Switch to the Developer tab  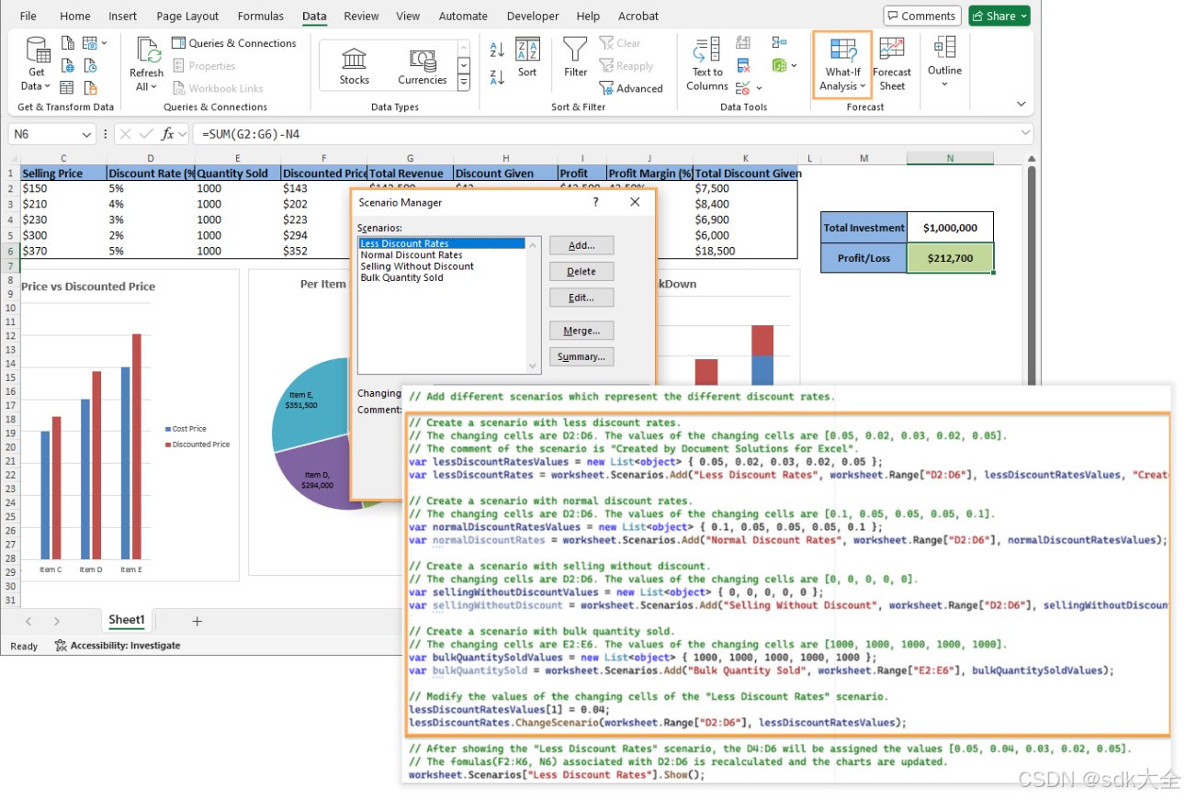pyautogui.click(x=533, y=16)
